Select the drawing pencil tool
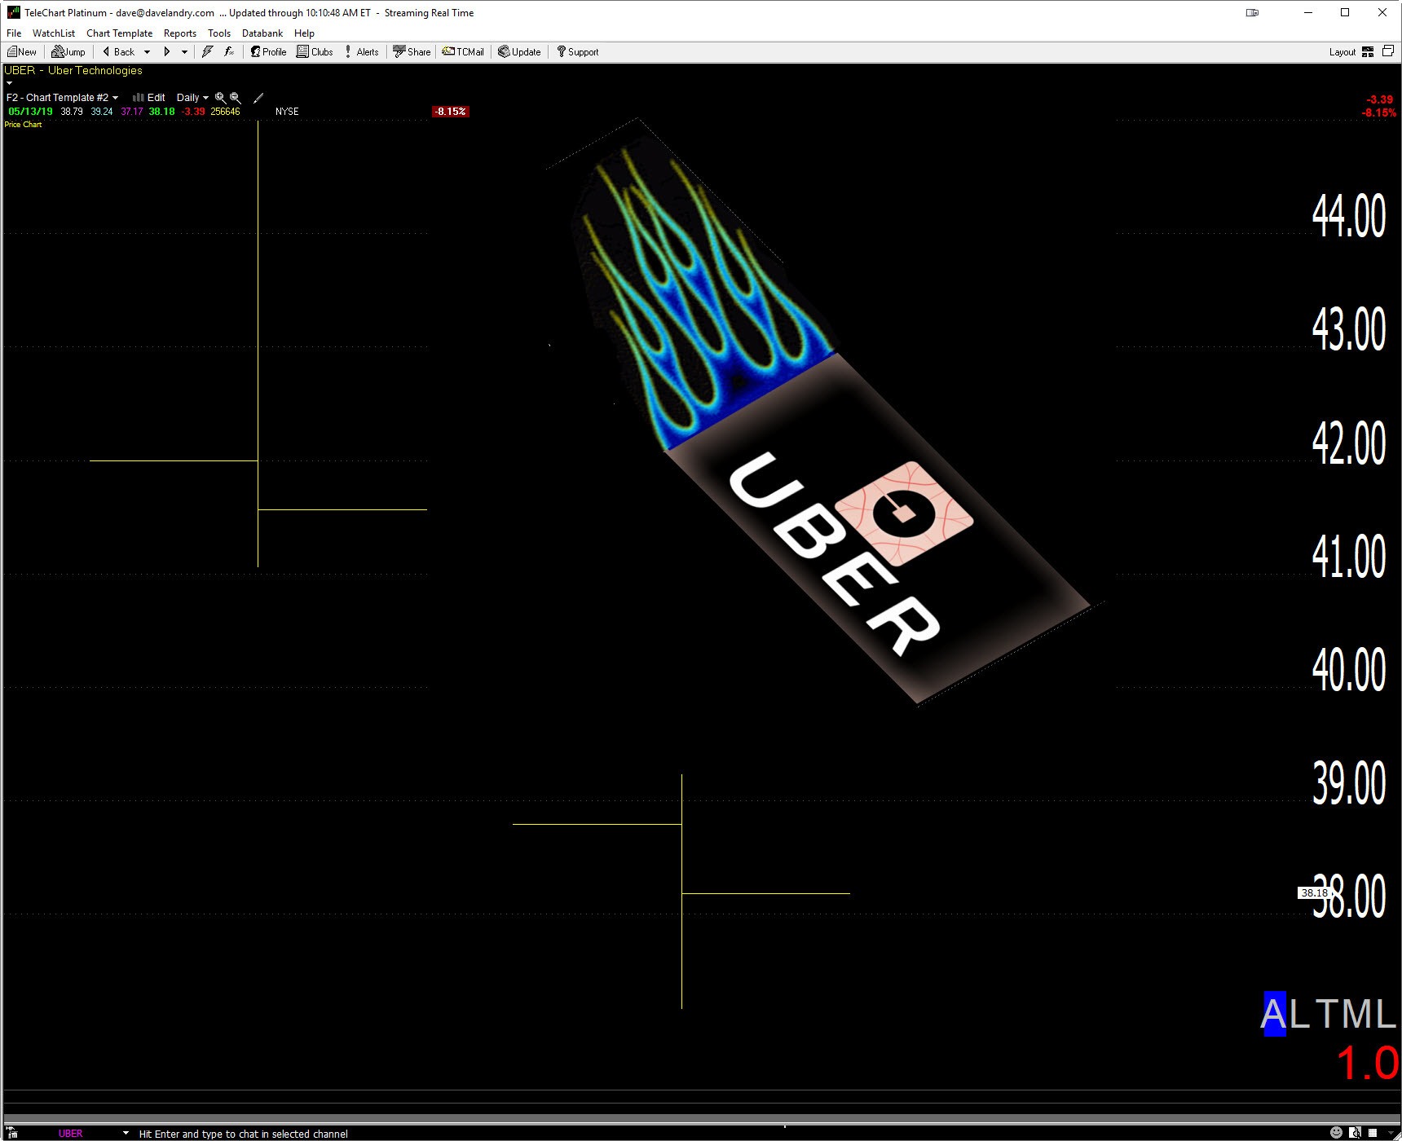Viewport: 1402px width, 1141px height. pyautogui.click(x=258, y=98)
